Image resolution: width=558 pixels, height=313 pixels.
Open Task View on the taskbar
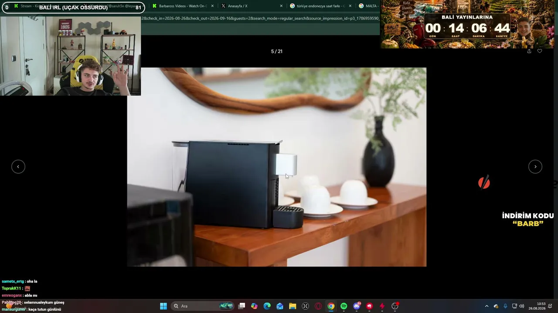(242, 306)
